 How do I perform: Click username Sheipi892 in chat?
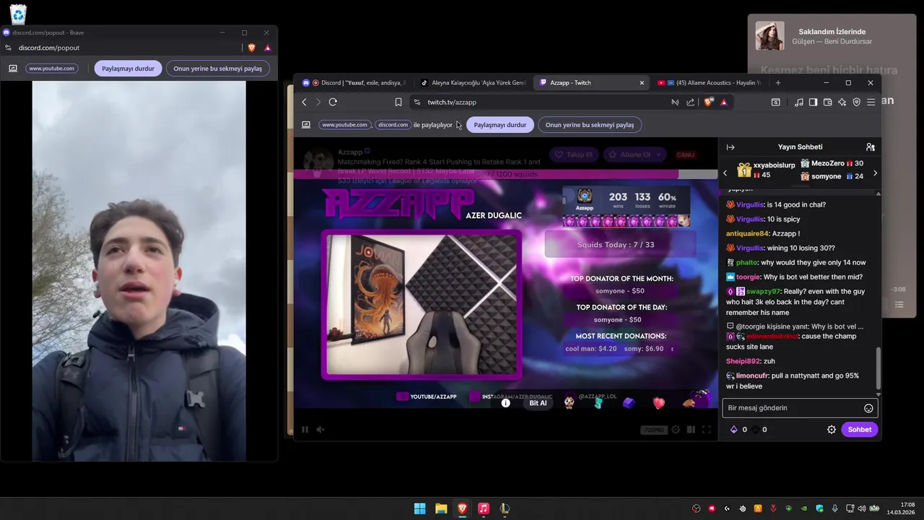tap(744, 361)
